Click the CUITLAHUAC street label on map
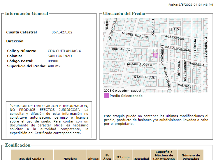This screenshot has height=160, width=214. [121, 49]
